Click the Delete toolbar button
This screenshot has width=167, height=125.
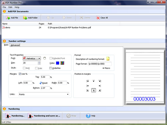tap(85, 18)
